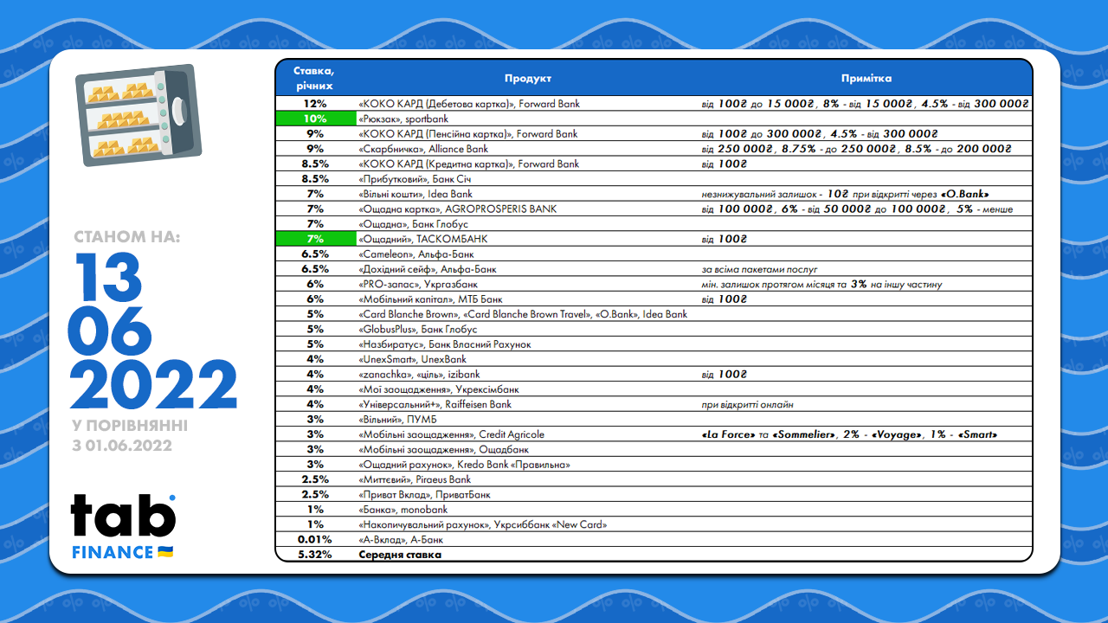1108x623 pixels.
Task: Click the «GlobusPlus», Банк Глобус product
Action: coord(417,329)
